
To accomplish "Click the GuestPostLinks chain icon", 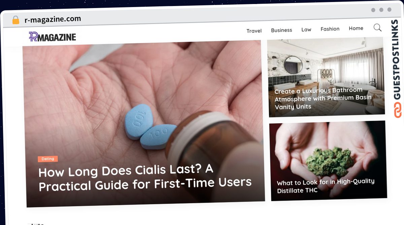I will click(398, 110).
